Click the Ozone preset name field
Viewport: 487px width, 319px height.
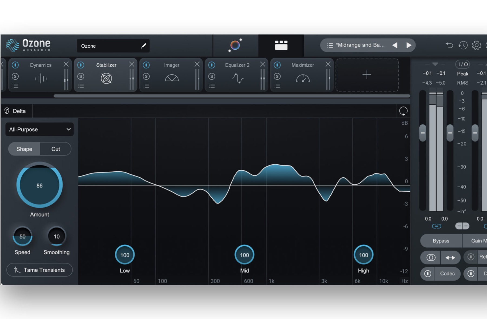pyautogui.click(x=113, y=46)
